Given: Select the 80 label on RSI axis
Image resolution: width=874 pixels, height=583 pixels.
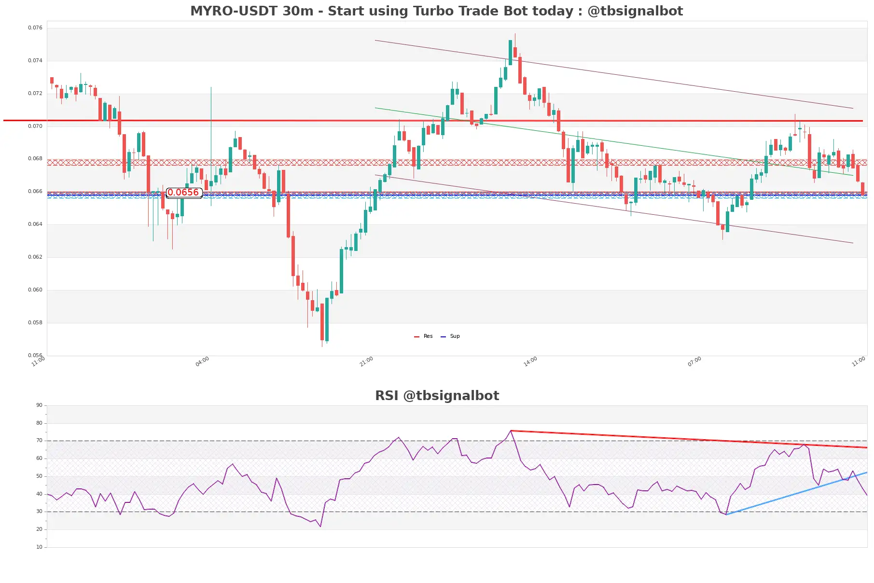Looking at the screenshot, I should click(39, 423).
